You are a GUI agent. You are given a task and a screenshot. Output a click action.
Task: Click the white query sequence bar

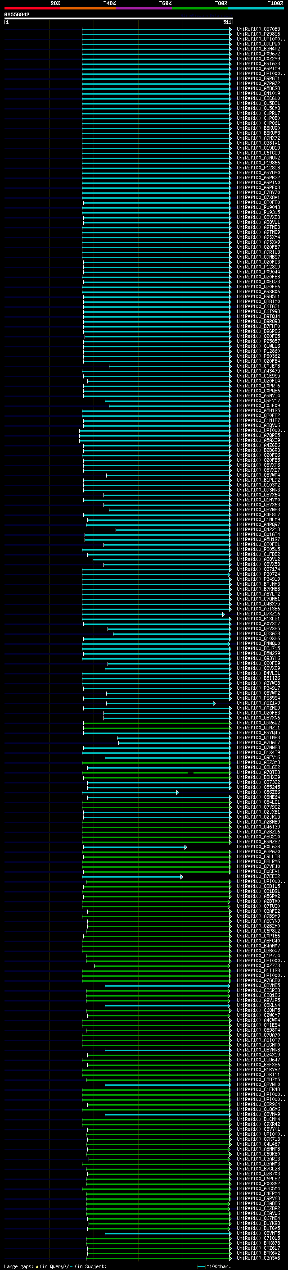tap(119, 19)
